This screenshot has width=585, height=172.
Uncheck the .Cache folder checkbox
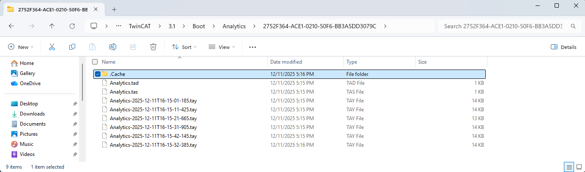(x=98, y=74)
